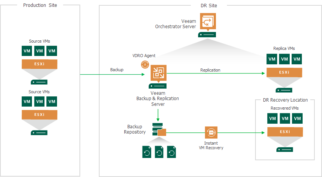Click the "Backup" arrow label
Image resolution: width=322 pixels, height=177 pixels.
(117, 70)
